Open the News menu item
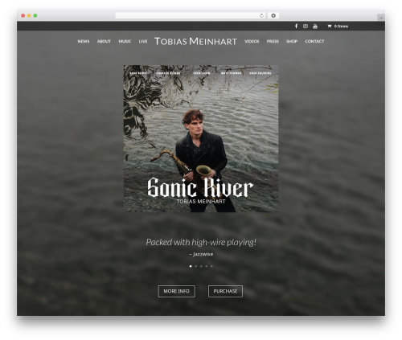402x340 pixels. [x=84, y=41]
